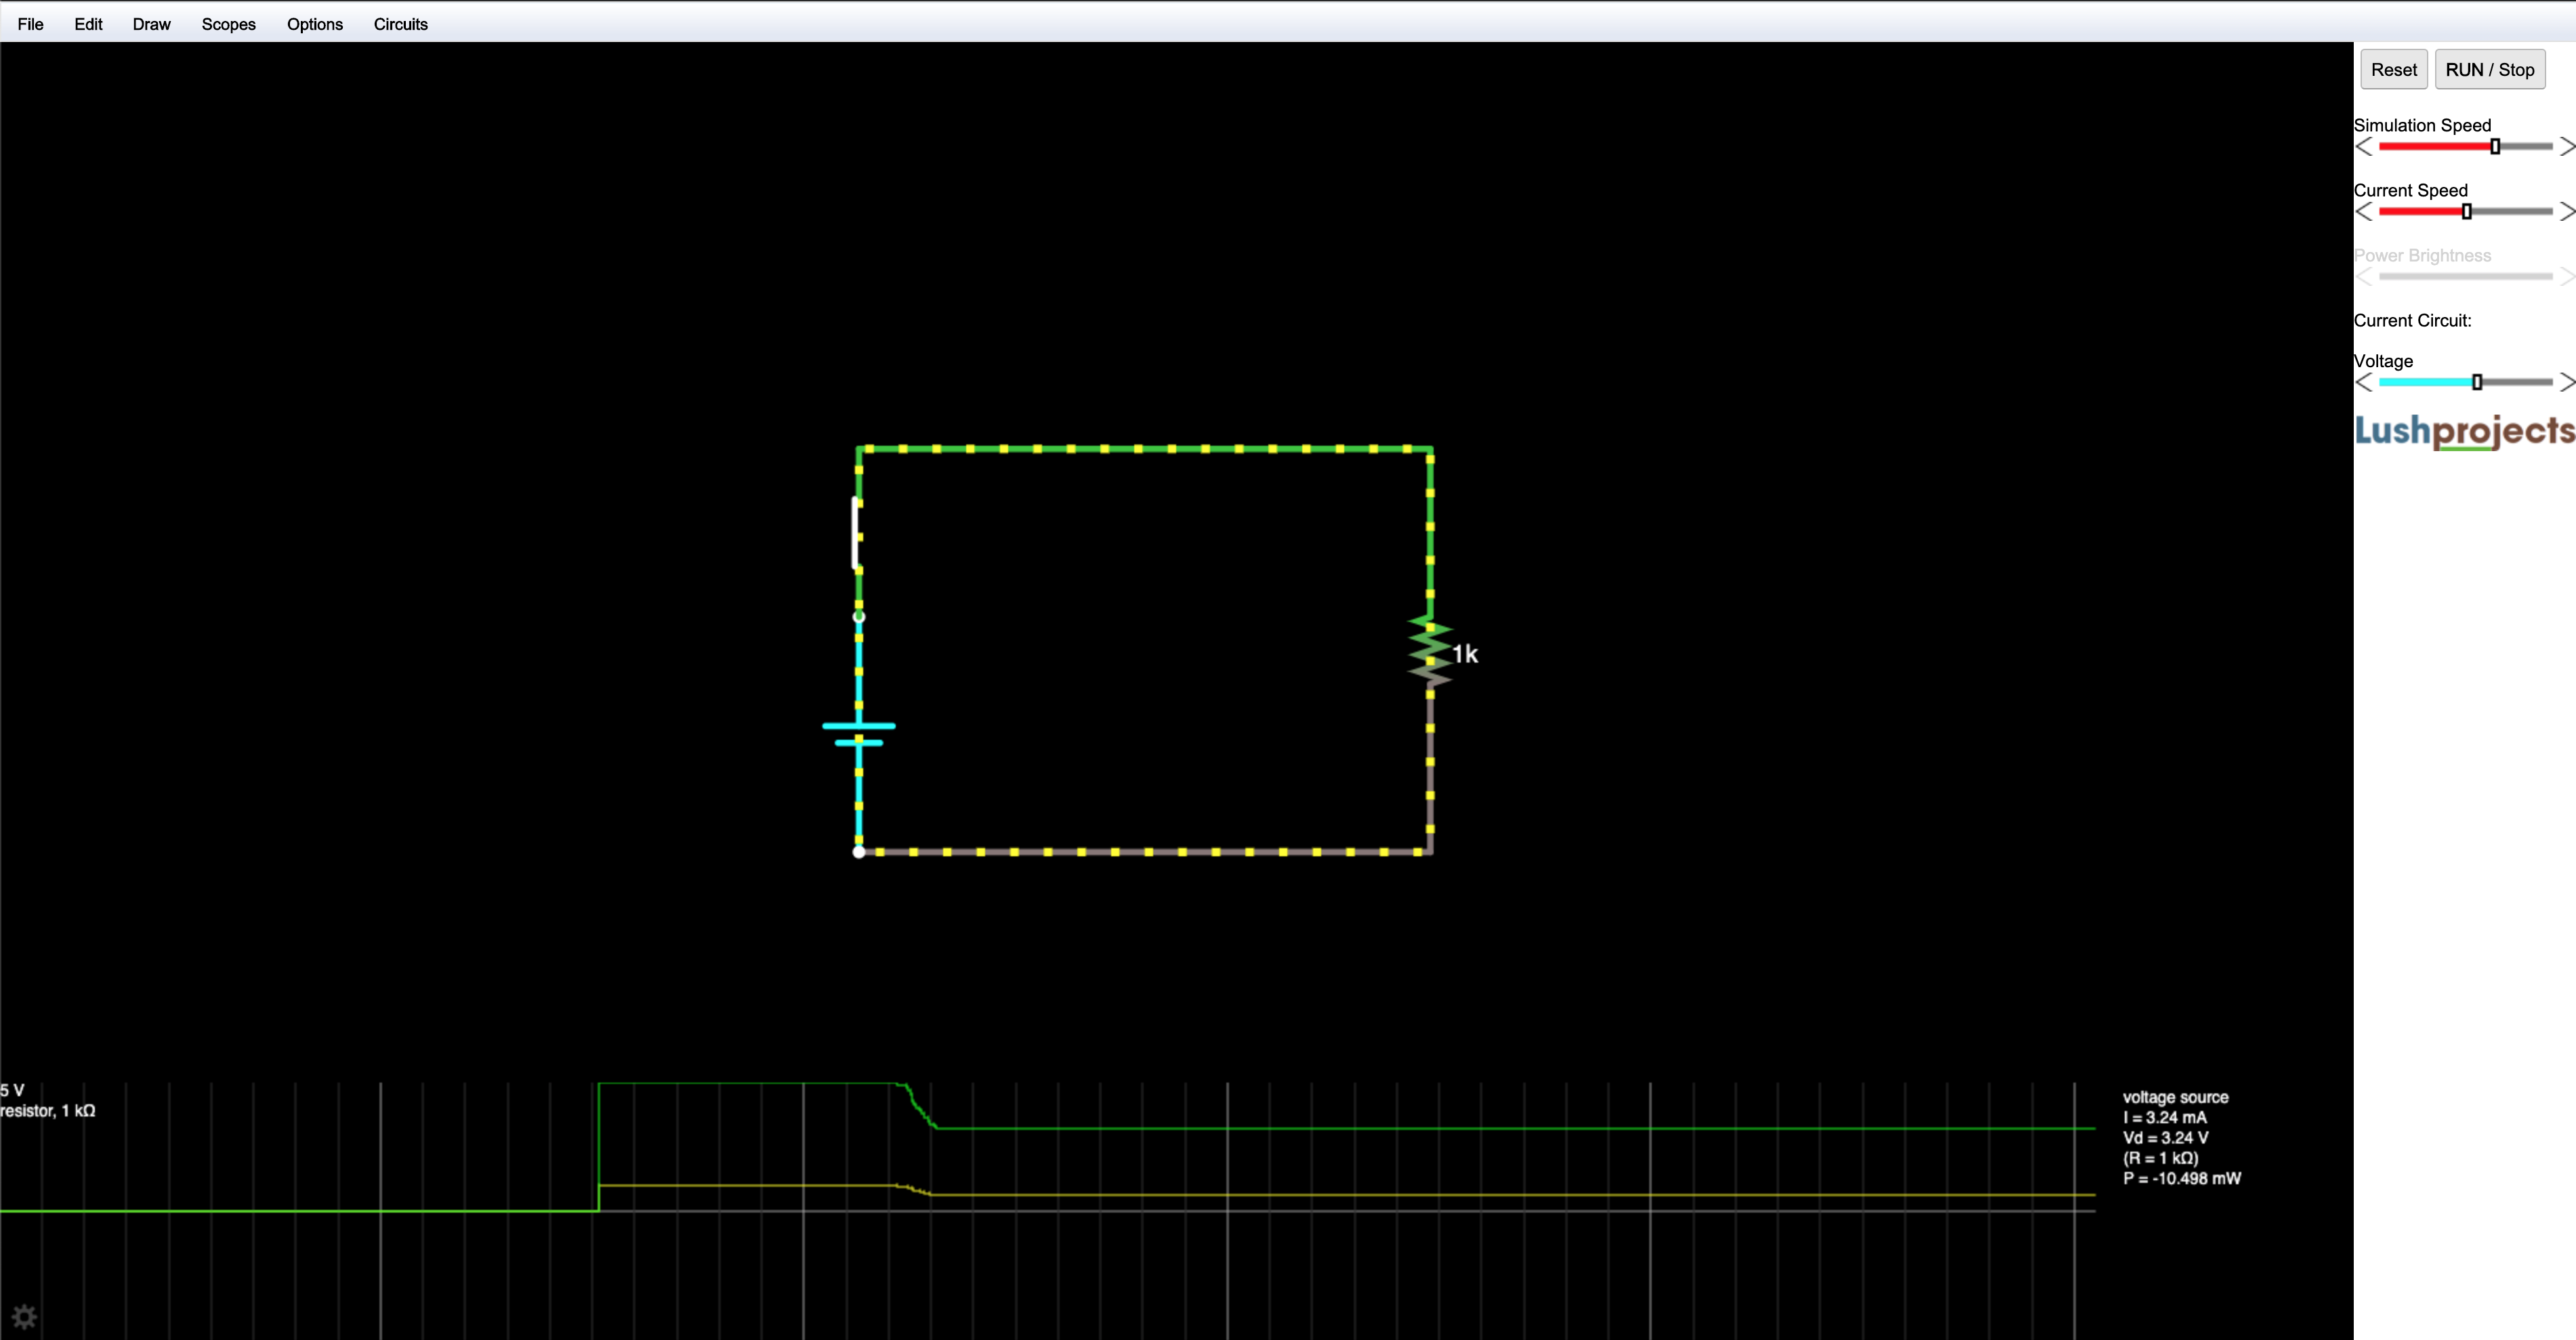Toggle the switch in the circuit
Viewport: 2576px width, 1340px height.
click(x=857, y=533)
